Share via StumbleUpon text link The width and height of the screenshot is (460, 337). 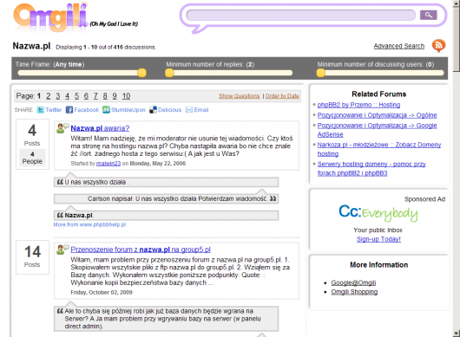point(128,110)
